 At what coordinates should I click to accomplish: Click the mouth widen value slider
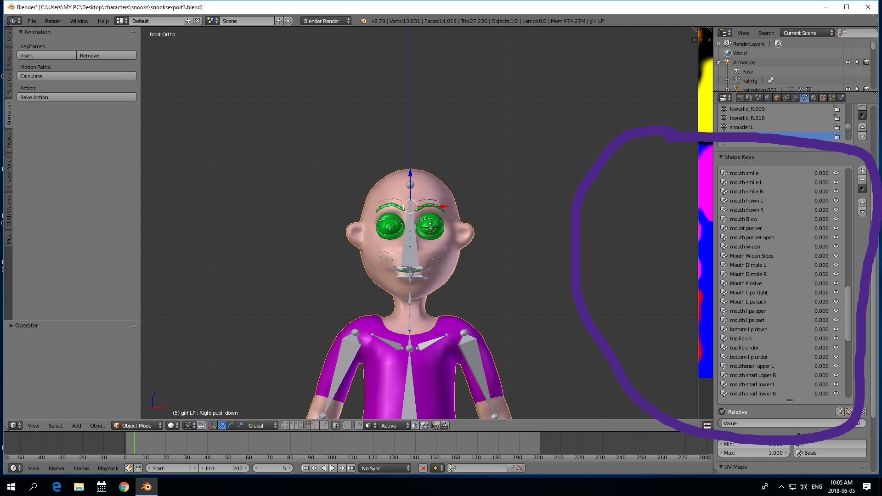coord(821,247)
